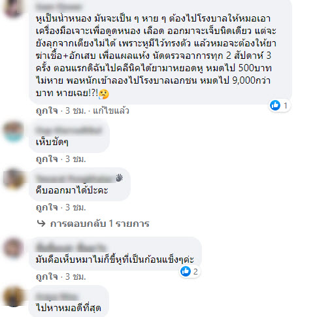Image resolution: width=315 pixels, height=317 pixels.
Task: Click the waving hand badge beside commenter name
Action: coord(120,178)
